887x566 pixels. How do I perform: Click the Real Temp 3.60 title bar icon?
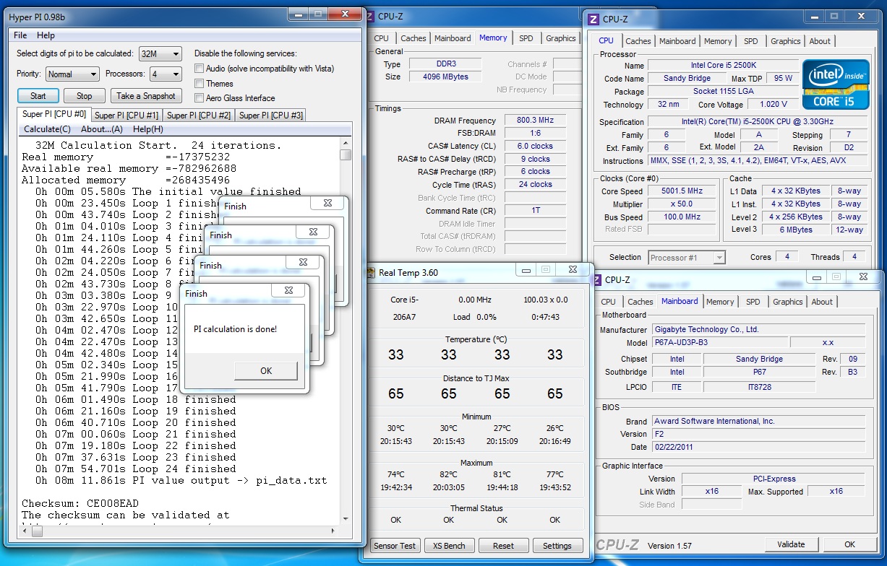(x=372, y=273)
